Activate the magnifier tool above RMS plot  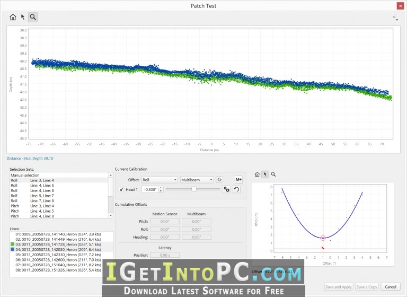click(273, 174)
